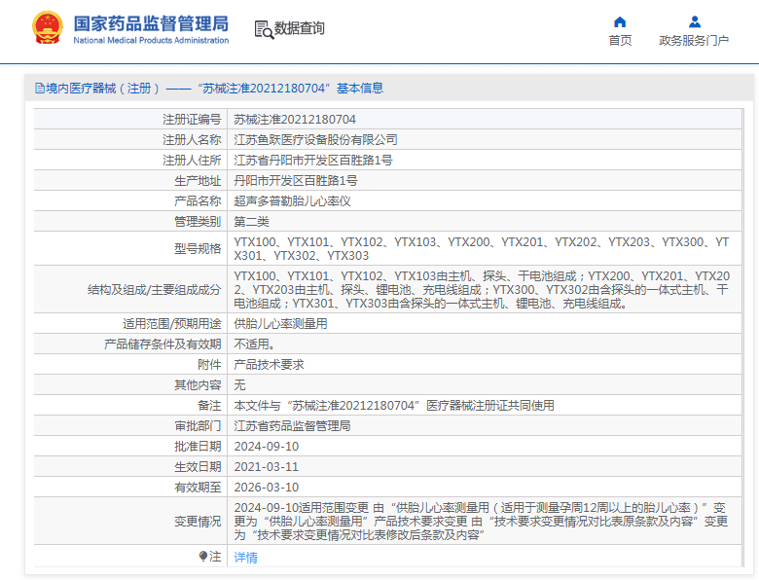Click 数据查询 label
Screen dimensions: 759x580
299,28
